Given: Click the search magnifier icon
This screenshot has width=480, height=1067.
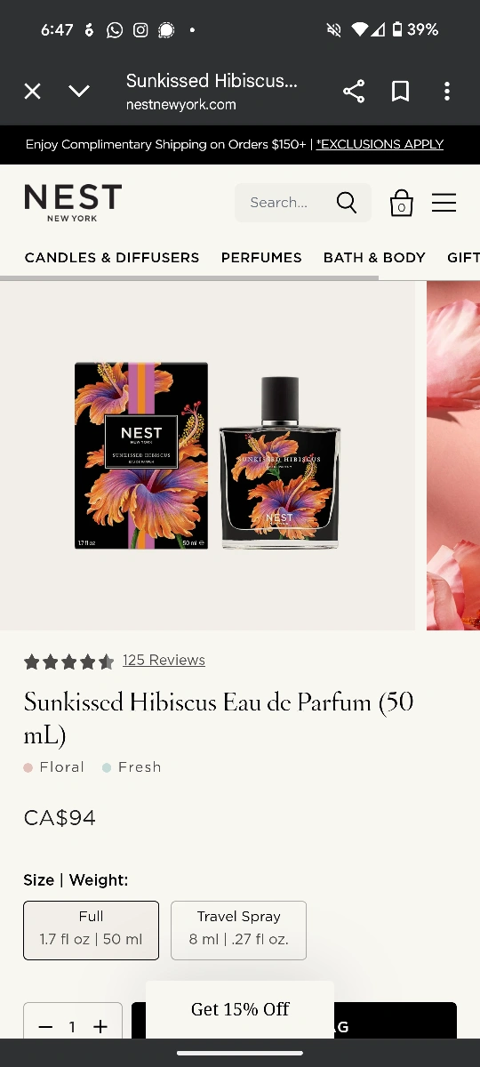Looking at the screenshot, I should (347, 203).
